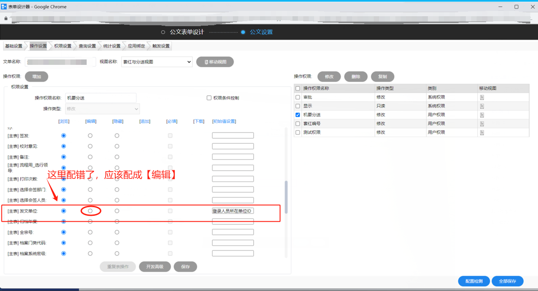
Task: Click the 初始值设置 column header link
Action: 224,122
